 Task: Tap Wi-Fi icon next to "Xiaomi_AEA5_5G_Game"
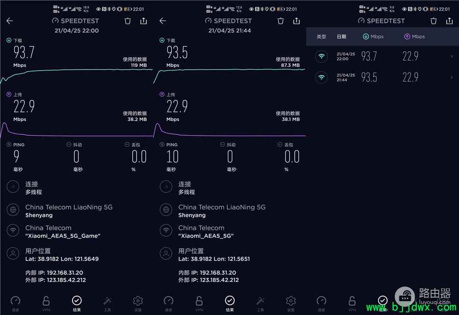(x=13, y=231)
